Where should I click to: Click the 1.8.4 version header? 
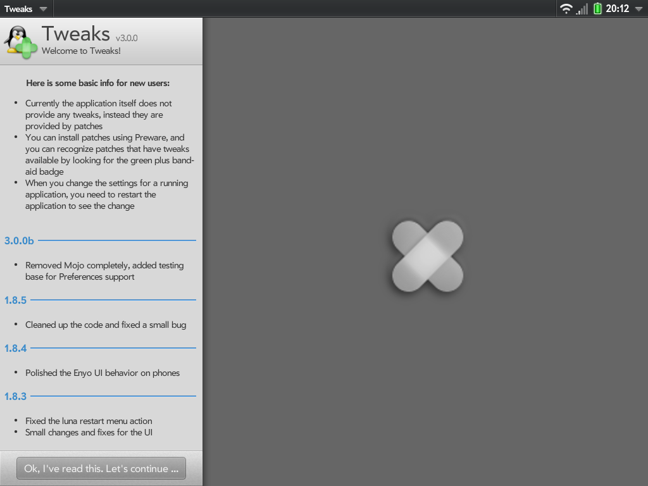pyautogui.click(x=15, y=348)
